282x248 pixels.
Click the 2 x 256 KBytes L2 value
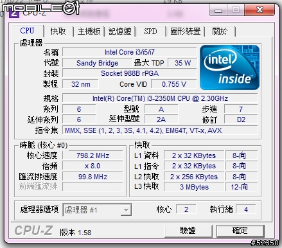coord(194,177)
